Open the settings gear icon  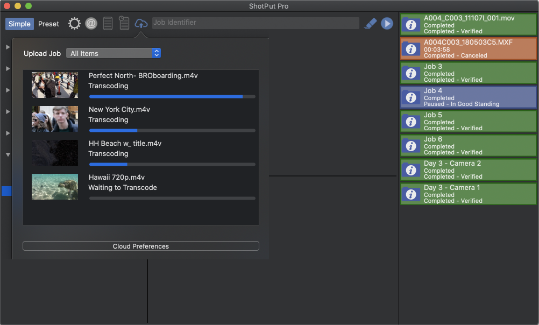click(x=74, y=23)
